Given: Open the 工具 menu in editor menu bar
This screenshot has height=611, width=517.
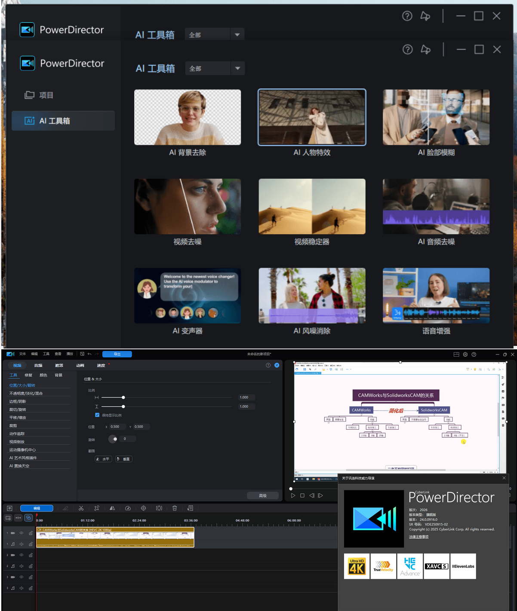Looking at the screenshot, I should click(46, 354).
